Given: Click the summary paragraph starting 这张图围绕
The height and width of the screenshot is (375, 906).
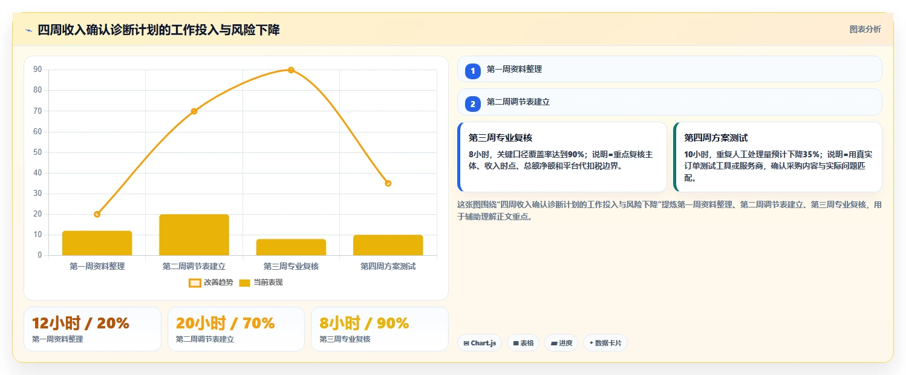Looking at the screenshot, I should click(x=670, y=210).
